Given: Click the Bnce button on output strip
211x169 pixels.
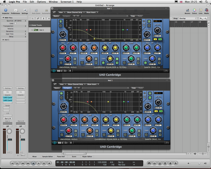Looking at the screenshot, I should point(23,155).
